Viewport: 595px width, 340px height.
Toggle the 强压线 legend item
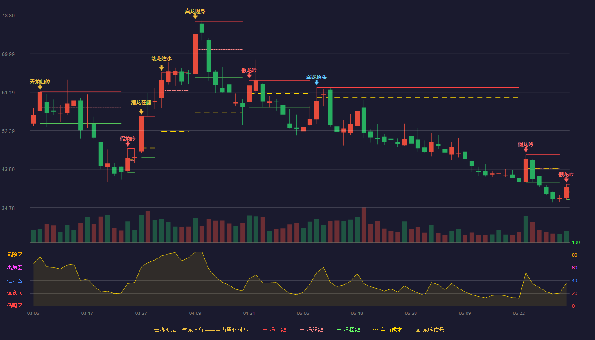[274, 330]
